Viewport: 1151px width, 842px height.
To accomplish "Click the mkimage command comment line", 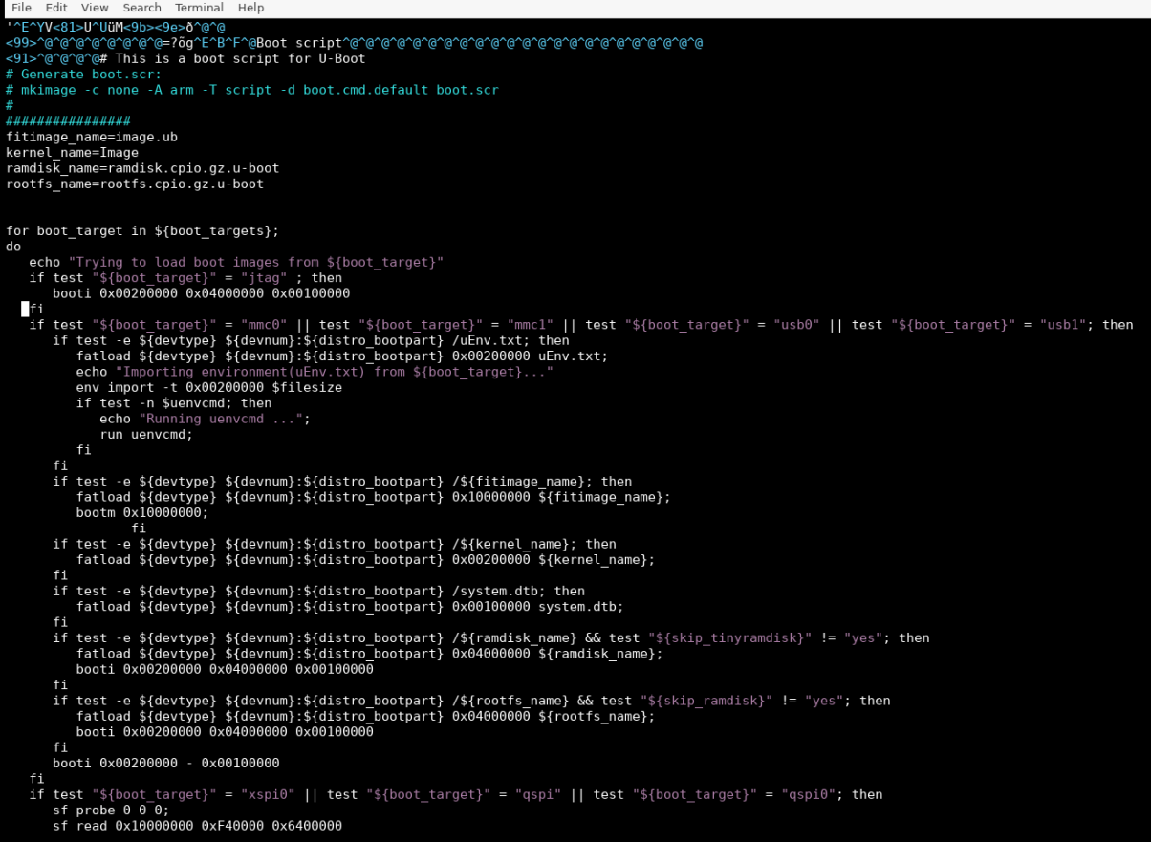I will (251, 90).
